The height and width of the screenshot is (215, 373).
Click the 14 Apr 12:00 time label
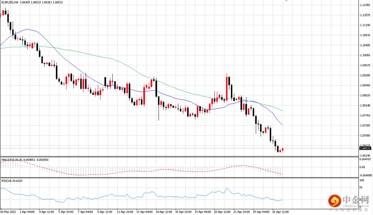pyautogui.click(x=164, y=212)
